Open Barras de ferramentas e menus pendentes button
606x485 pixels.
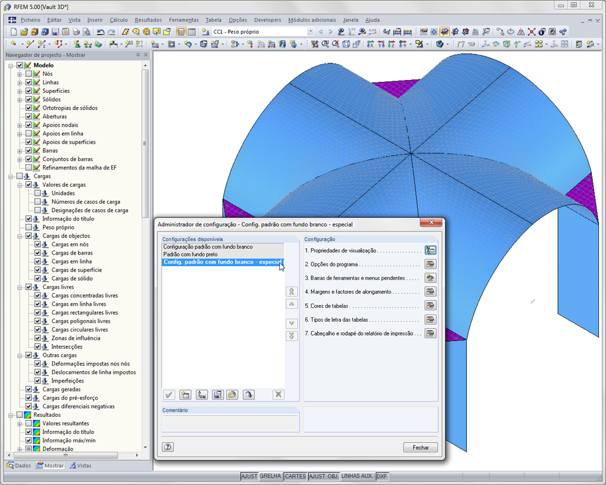pos(430,278)
